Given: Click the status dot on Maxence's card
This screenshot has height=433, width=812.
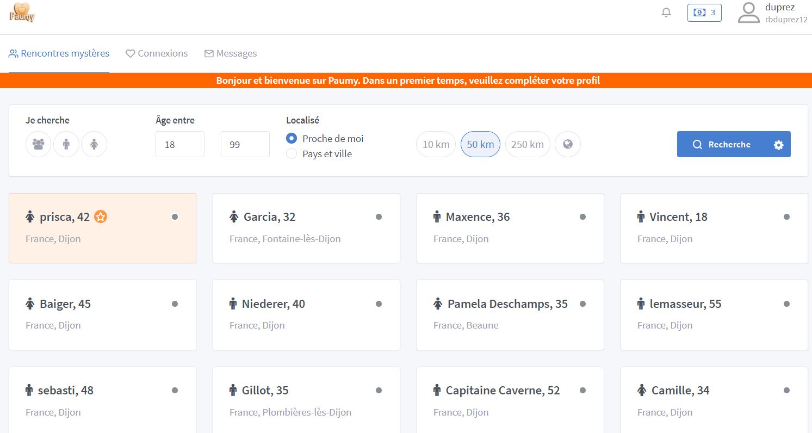Looking at the screenshot, I should (582, 216).
